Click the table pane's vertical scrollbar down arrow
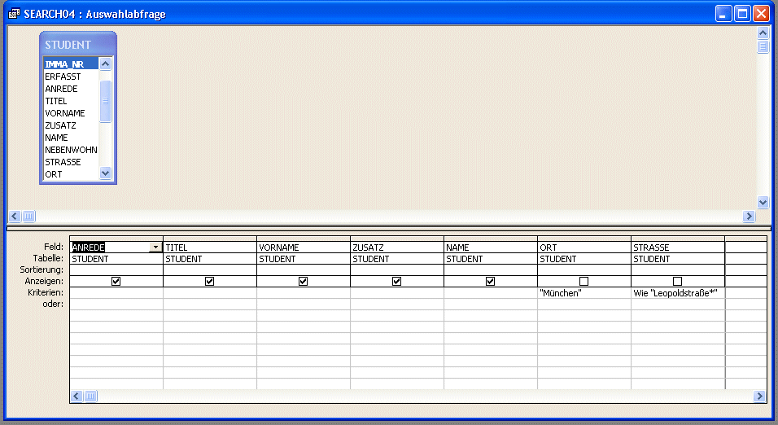 point(763,202)
